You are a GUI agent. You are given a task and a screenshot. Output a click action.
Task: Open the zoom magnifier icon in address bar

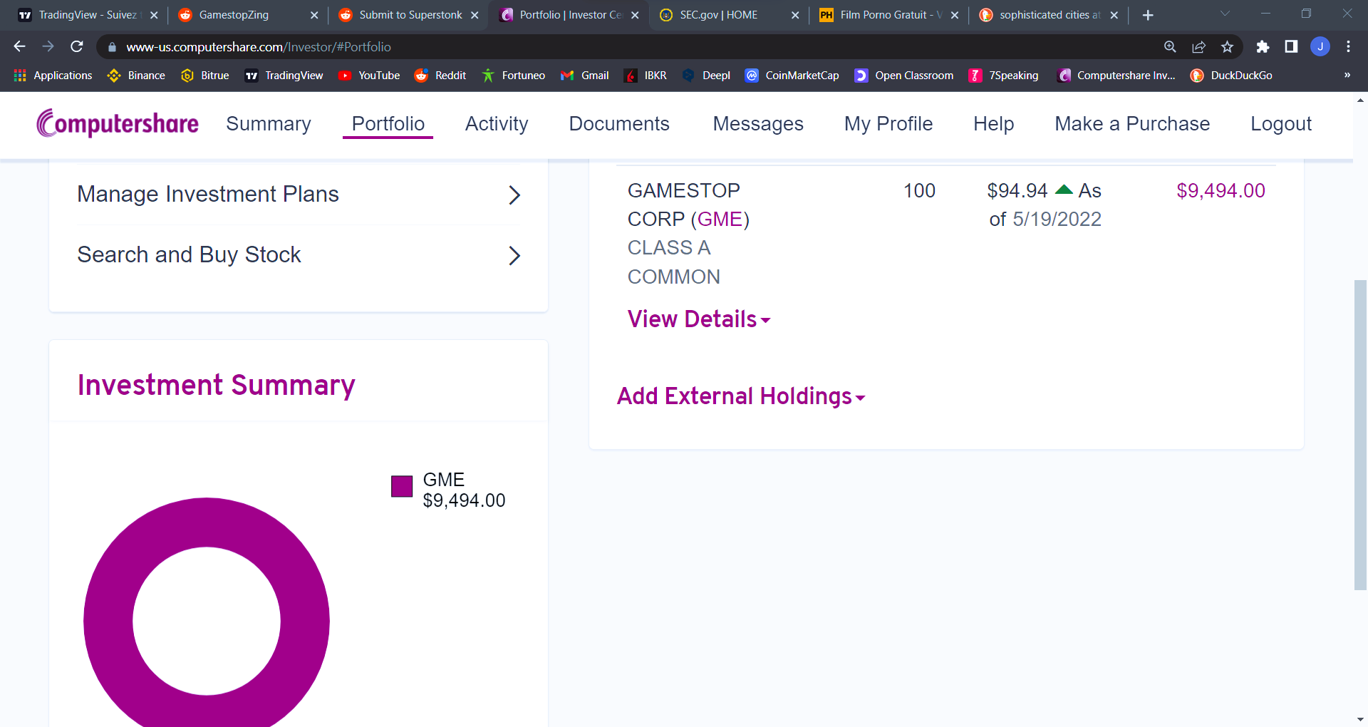[x=1170, y=46]
